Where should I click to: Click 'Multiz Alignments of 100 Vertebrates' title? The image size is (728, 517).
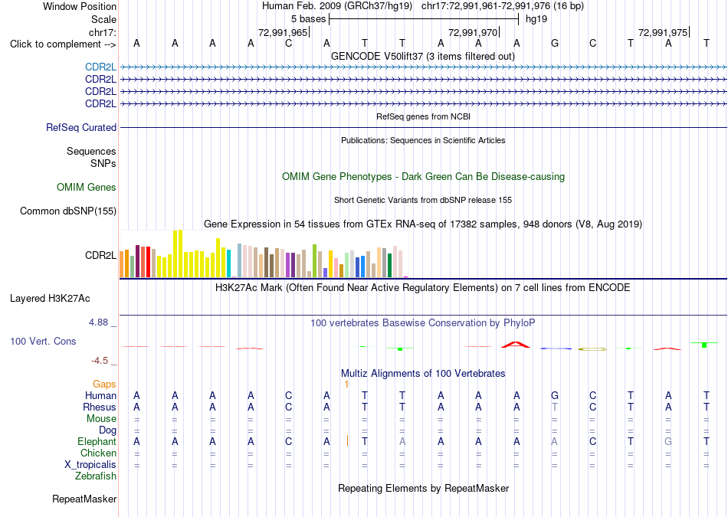pyautogui.click(x=423, y=374)
